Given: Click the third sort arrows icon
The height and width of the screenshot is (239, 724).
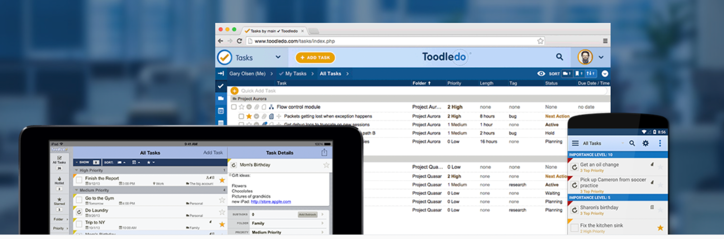Looking at the screenshot, I should 591,73.
